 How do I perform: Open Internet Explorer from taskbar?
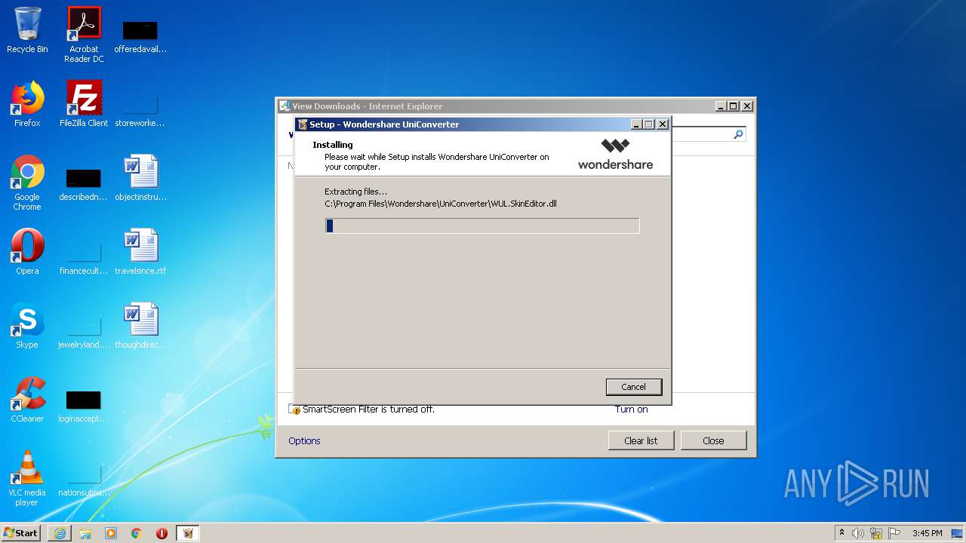pyautogui.click(x=60, y=533)
